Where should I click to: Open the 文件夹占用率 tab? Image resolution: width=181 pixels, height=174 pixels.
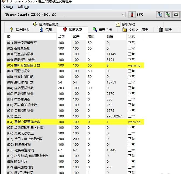(135, 30)
